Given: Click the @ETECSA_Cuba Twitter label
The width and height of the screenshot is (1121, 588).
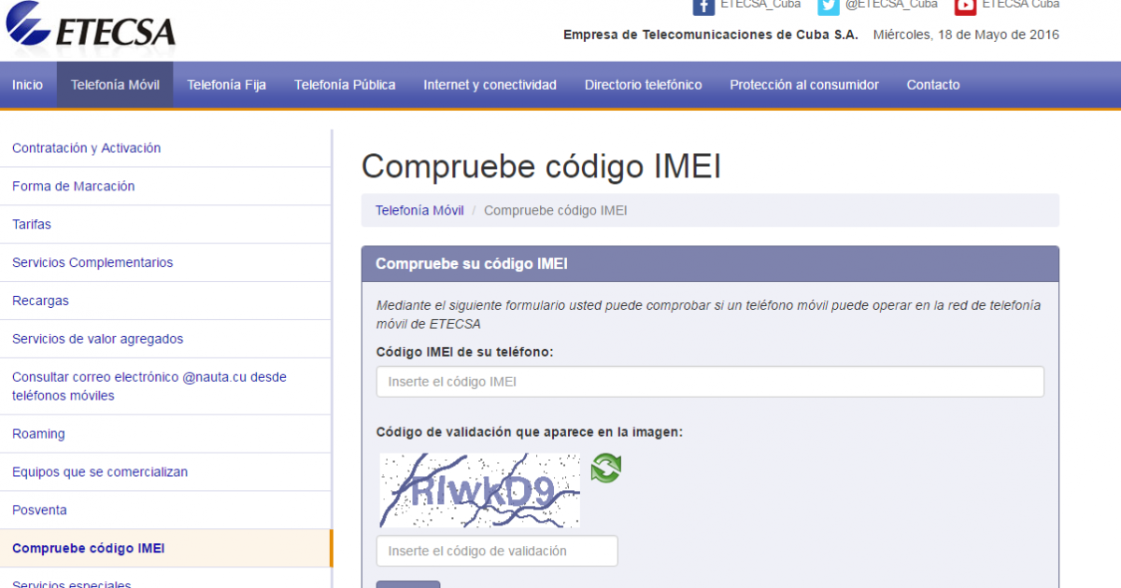Looking at the screenshot, I should [x=891, y=5].
